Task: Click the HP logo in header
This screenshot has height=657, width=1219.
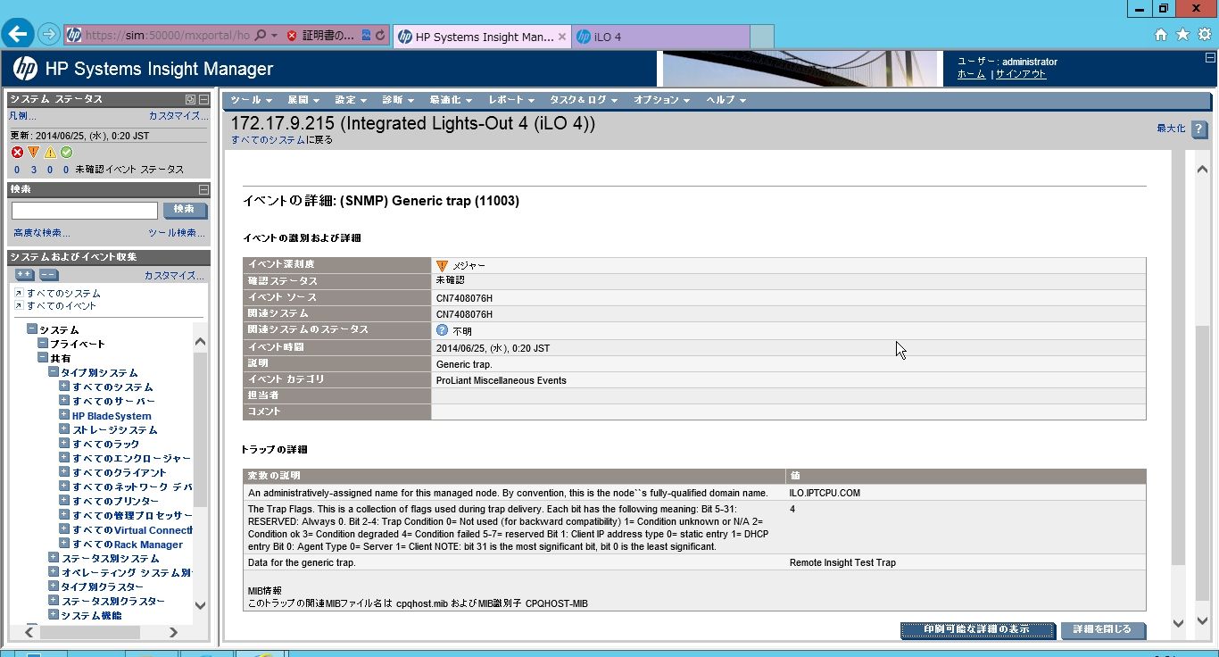Action: click(x=25, y=69)
